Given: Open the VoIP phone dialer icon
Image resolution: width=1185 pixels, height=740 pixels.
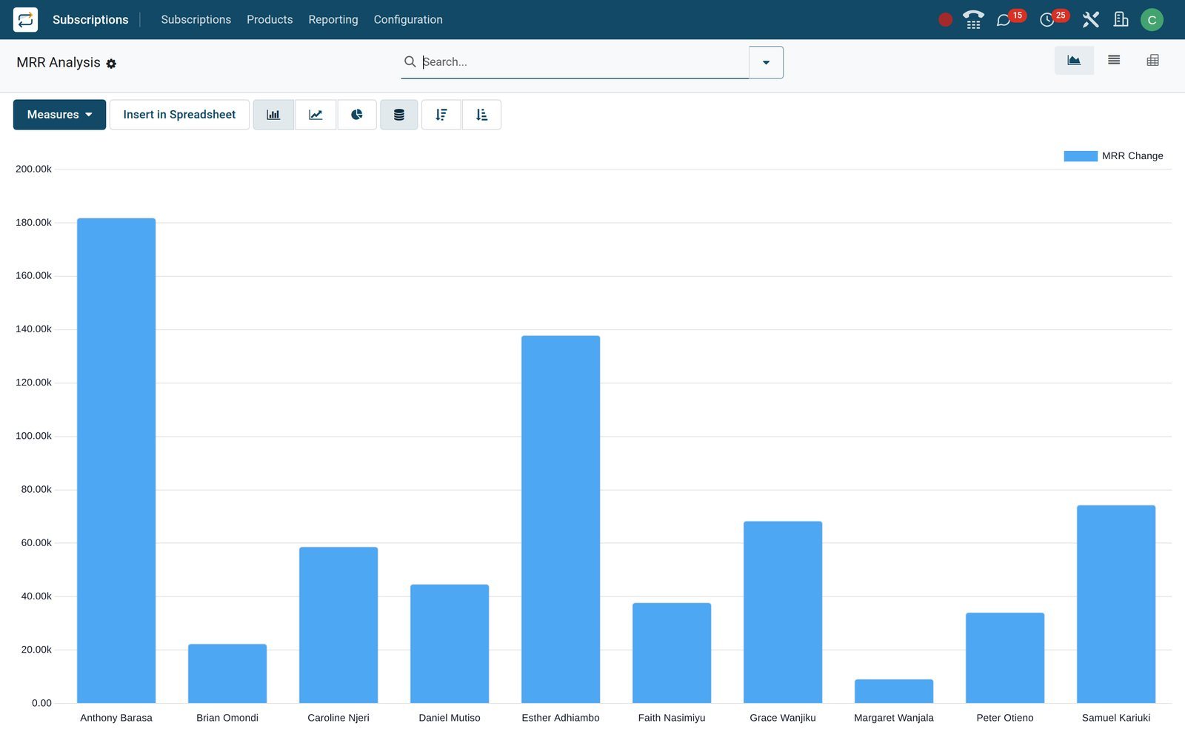Looking at the screenshot, I should click(x=973, y=20).
